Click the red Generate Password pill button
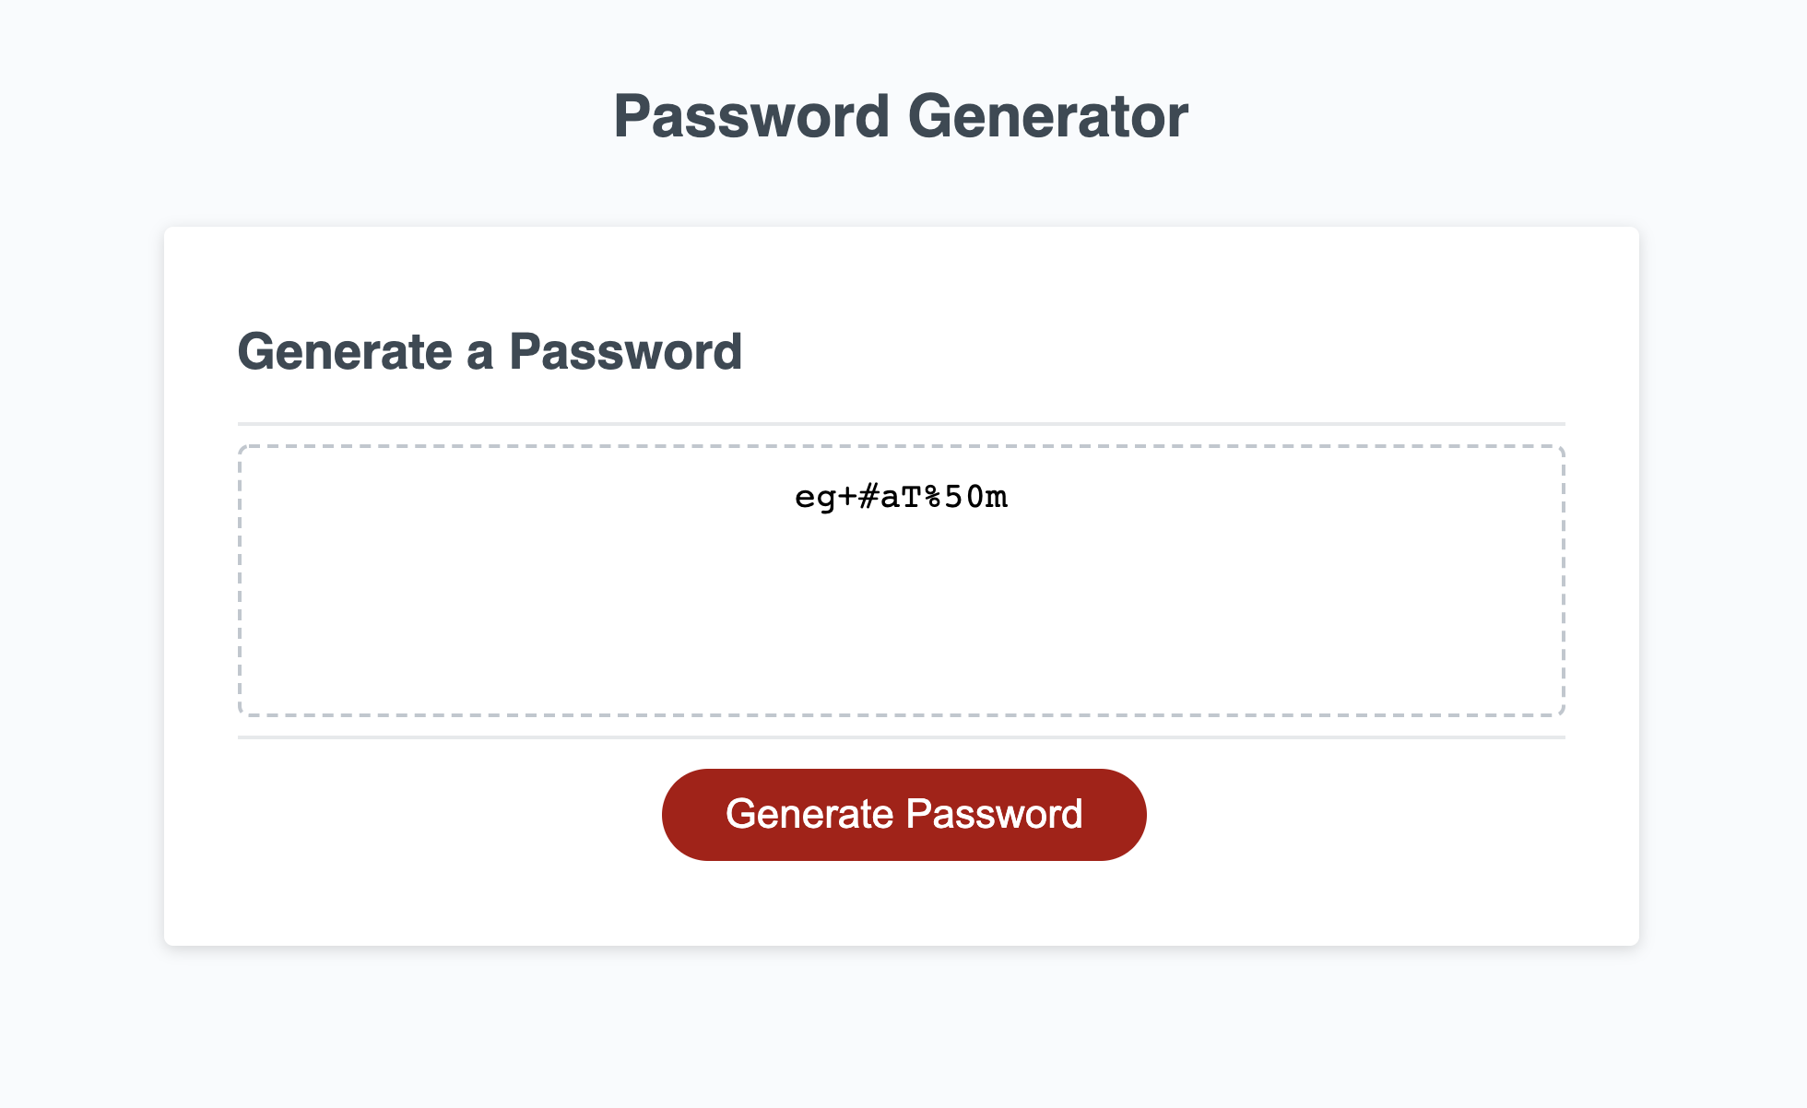The width and height of the screenshot is (1807, 1108). tap(903, 814)
